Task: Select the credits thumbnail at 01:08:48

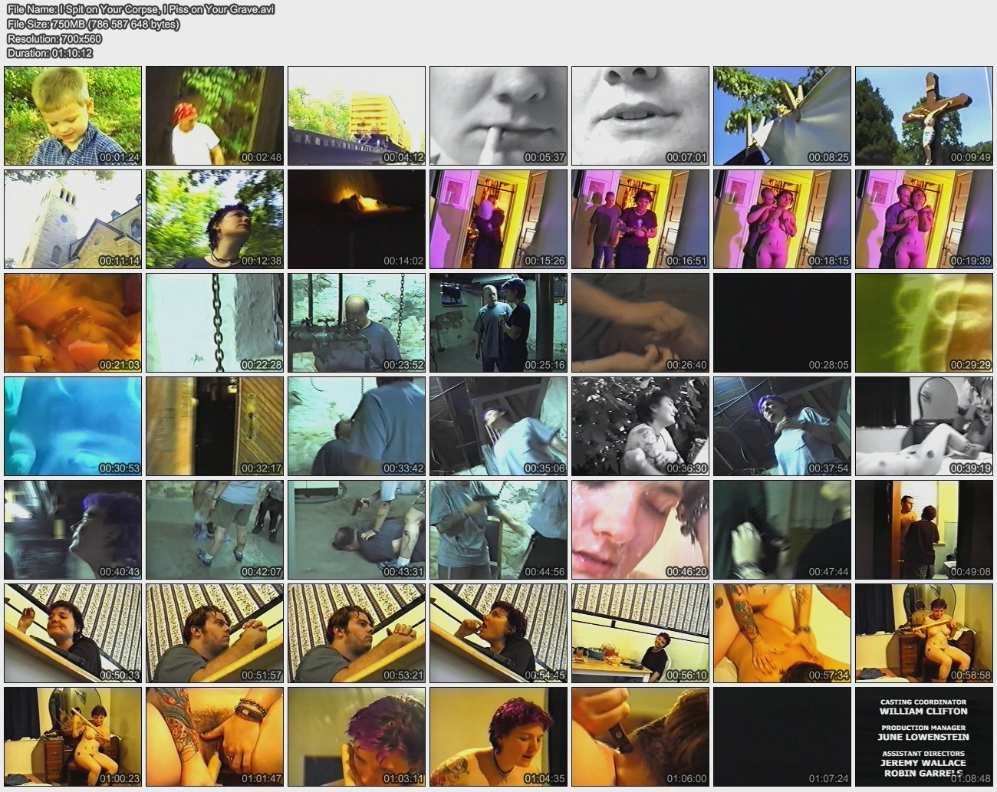Action: [x=924, y=737]
